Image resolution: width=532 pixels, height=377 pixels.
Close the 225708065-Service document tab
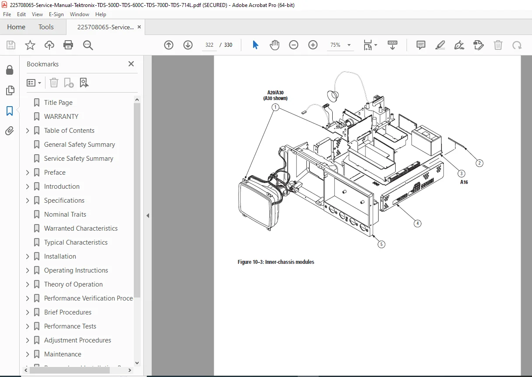tap(139, 27)
